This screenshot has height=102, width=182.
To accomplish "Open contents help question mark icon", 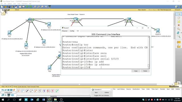I will (180, 7).
